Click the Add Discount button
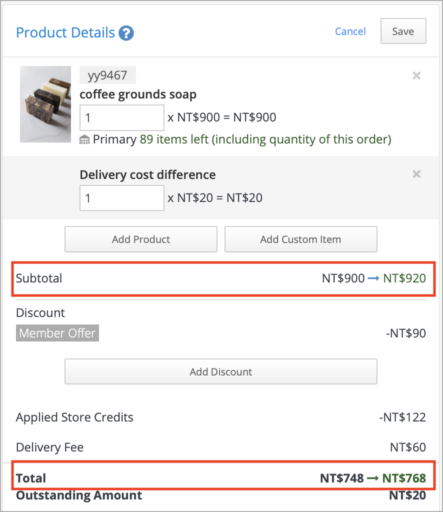Viewport: 443px width, 512px height. (x=221, y=371)
